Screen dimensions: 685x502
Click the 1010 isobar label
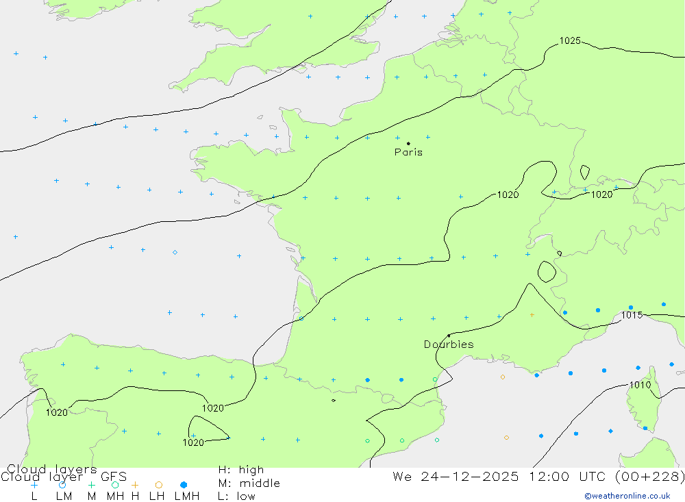pos(640,385)
